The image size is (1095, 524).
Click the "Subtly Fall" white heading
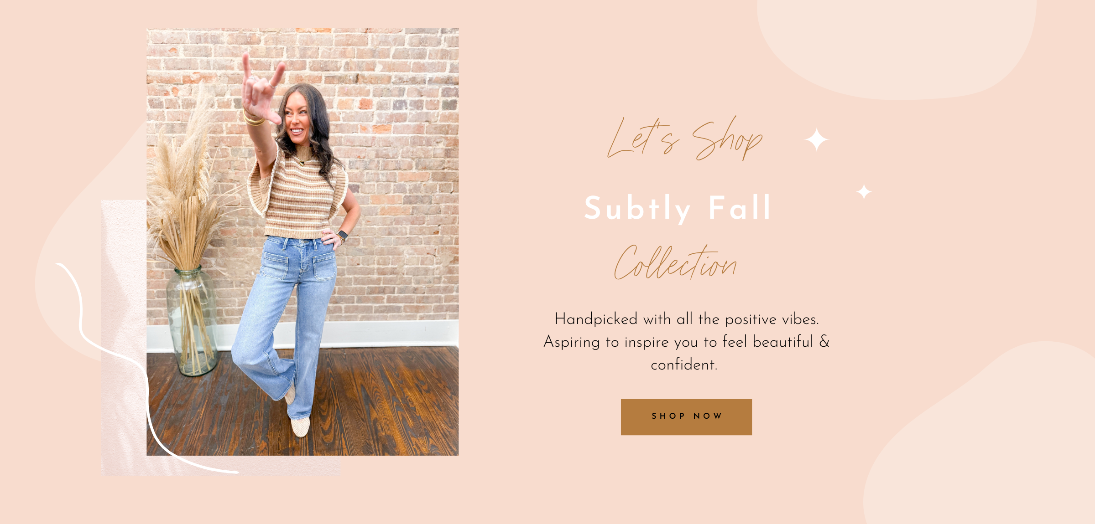click(678, 208)
